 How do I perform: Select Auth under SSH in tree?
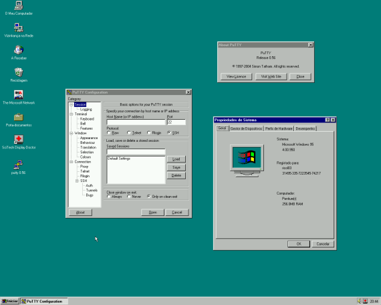click(89, 185)
